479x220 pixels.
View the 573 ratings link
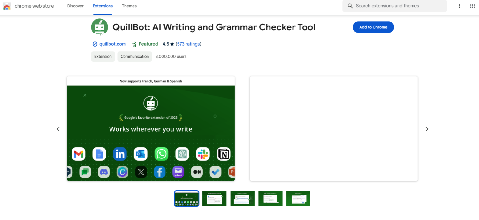pyautogui.click(x=188, y=44)
